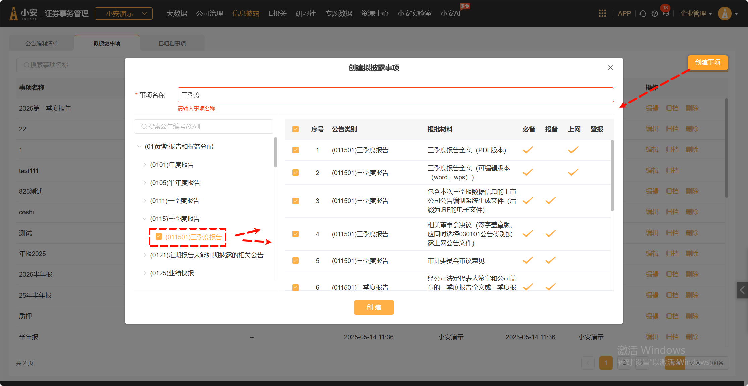Open the 公司治理 menu
The height and width of the screenshot is (386, 748).
coord(209,14)
